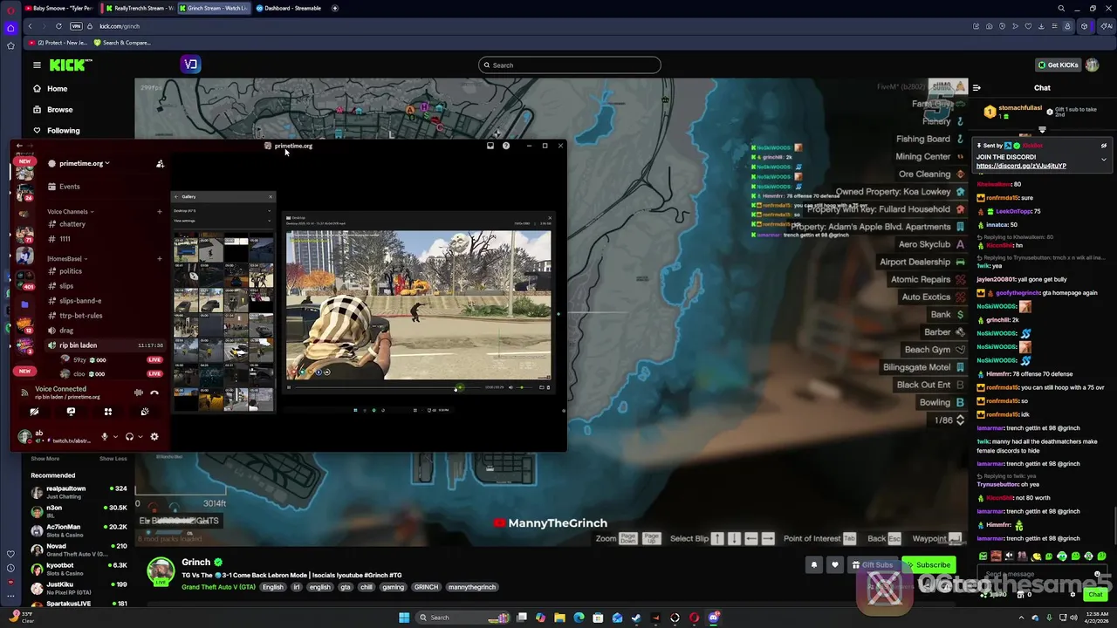The width and height of the screenshot is (1117, 628).
Task: Open Discord inbox icon in title bar
Action: coord(490,147)
